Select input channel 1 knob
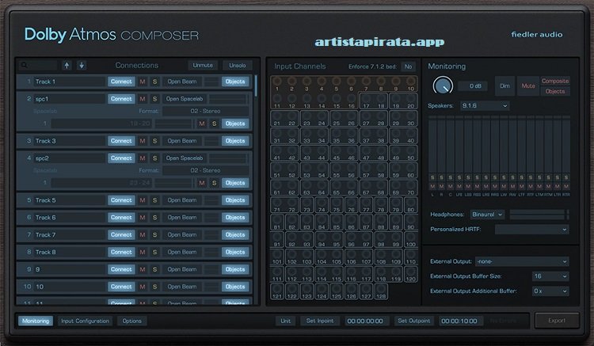The height and width of the screenshot is (346, 594). (277, 81)
